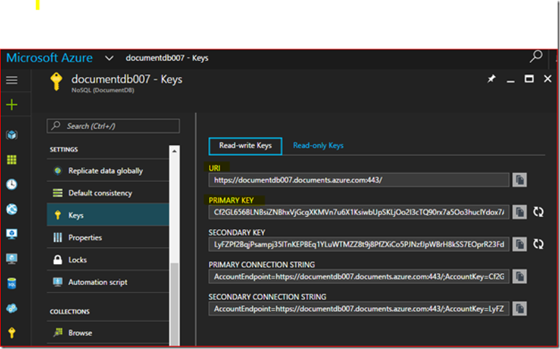Click the search magnifier in top bar

pyautogui.click(x=536, y=57)
